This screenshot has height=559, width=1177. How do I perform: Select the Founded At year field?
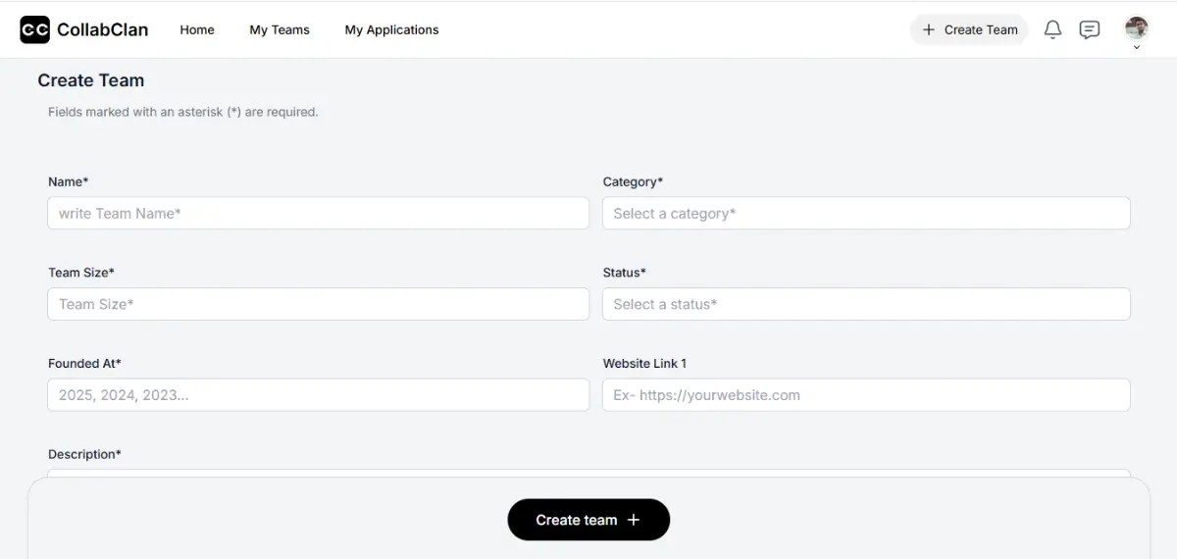coord(318,395)
